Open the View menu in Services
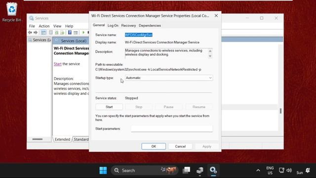 [57, 26]
